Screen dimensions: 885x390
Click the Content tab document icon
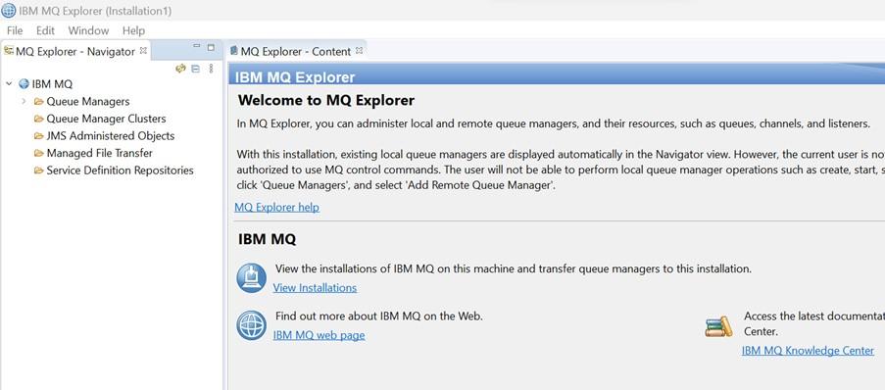click(x=233, y=51)
